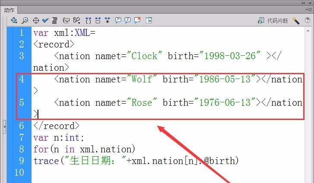Toggle Script Assist magic wand
This screenshot has width=314, height=183.
[x=295, y=20]
